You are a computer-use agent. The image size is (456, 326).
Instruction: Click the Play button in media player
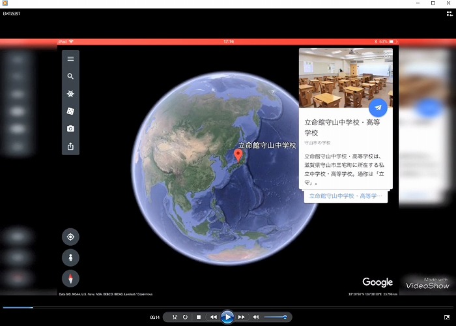[x=227, y=317]
